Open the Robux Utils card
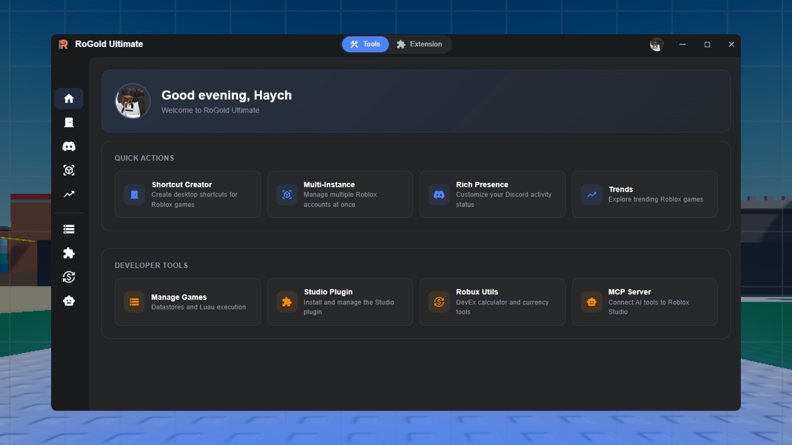792x445 pixels. pyautogui.click(x=492, y=302)
